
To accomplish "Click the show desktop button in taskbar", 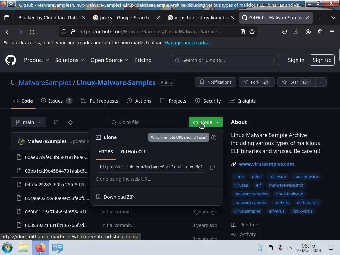I will pyautogui.click(x=331, y=248).
